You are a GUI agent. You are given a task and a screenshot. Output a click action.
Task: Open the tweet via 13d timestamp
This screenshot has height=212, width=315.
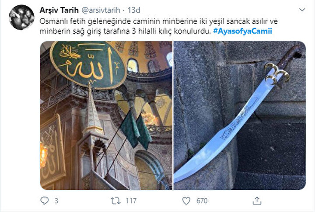[x=134, y=10]
